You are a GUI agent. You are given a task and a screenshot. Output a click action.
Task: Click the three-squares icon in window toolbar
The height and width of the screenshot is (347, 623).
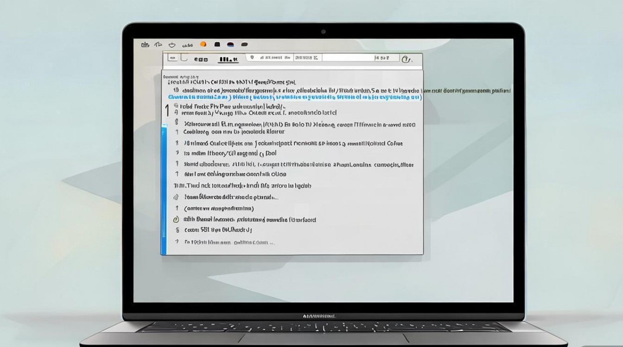tap(201, 59)
